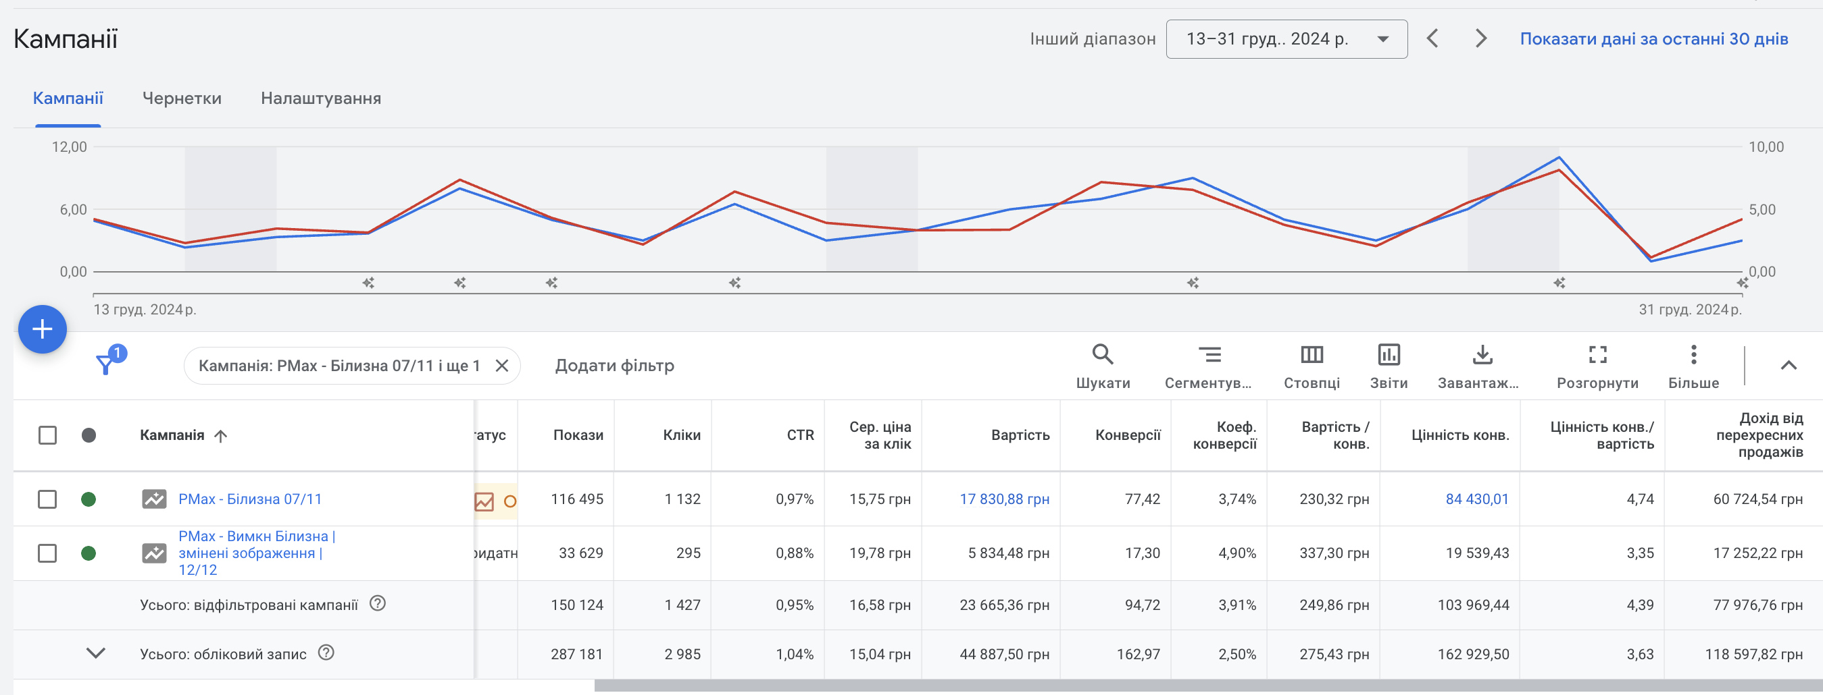The image size is (1823, 695).
Task: Check the PMax - Білизна 07/11 row checkbox
Action: tap(47, 499)
